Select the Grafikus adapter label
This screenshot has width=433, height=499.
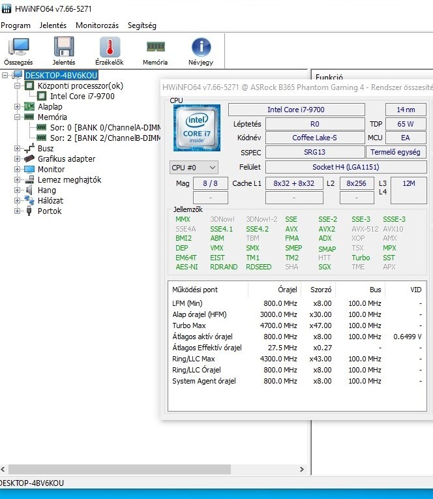point(67,159)
